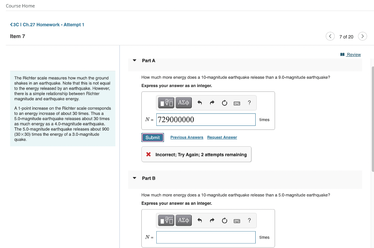Submit the Part A answer
This screenshot has height=248, width=374.
point(153,138)
